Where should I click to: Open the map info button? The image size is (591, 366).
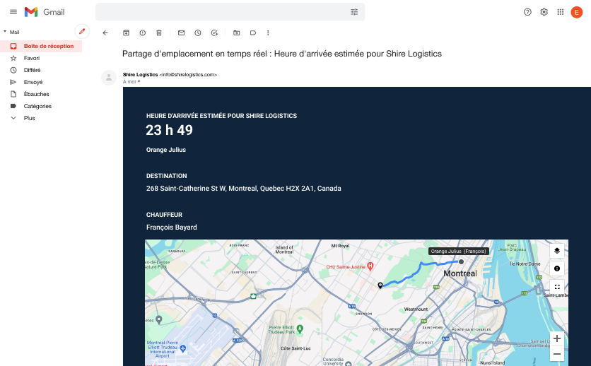pyautogui.click(x=556, y=268)
